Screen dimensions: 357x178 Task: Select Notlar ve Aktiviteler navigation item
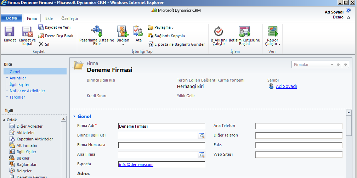(x=27, y=91)
